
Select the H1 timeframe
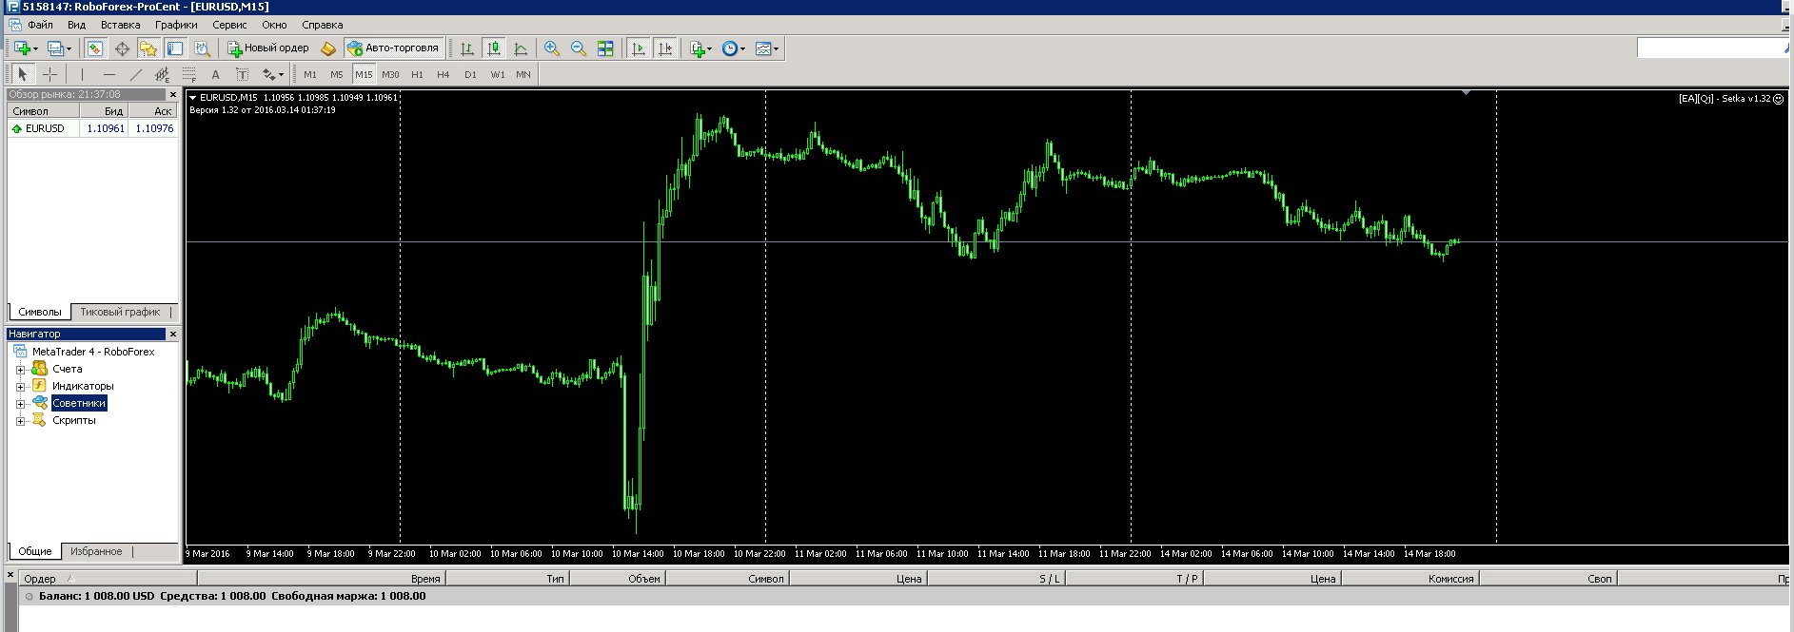point(417,74)
